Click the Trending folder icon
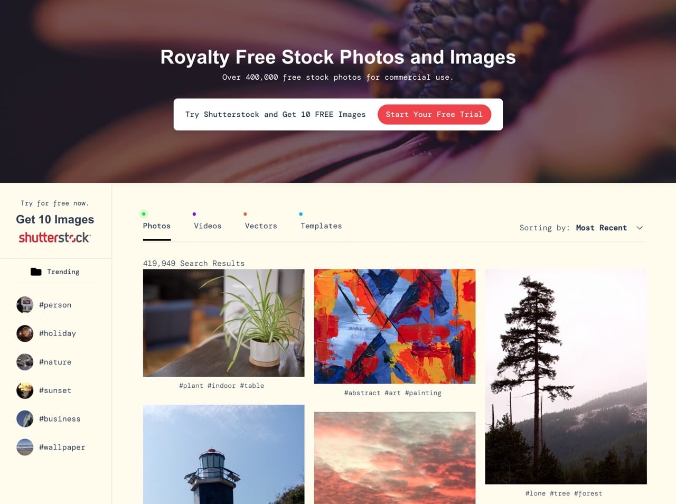This screenshot has height=504, width=676. tap(36, 272)
